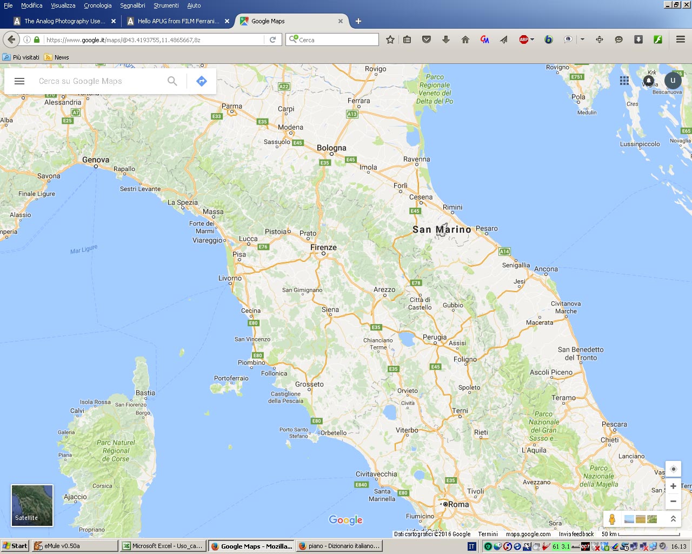This screenshot has height=554, width=692.
Task: Click the magnifier search icon in Maps
Action: 172,81
